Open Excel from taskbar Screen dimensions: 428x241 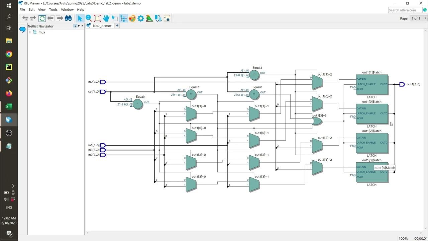pos(9,107)
